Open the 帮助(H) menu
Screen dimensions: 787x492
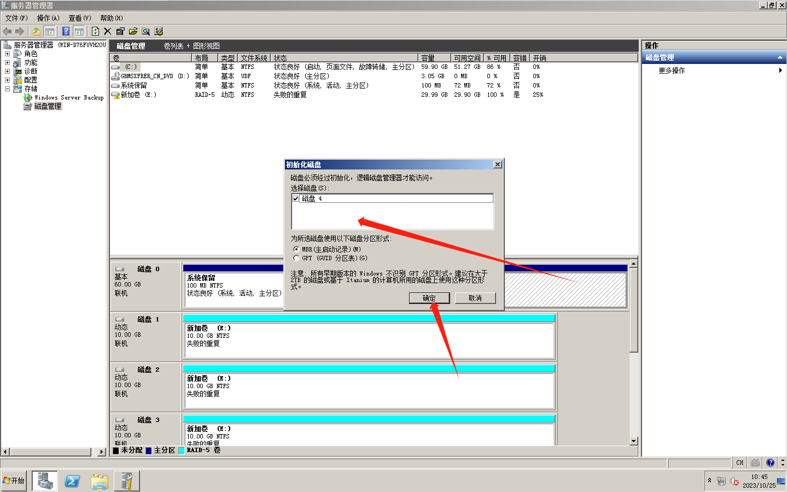pyautogui.click(x=112, y=18)
